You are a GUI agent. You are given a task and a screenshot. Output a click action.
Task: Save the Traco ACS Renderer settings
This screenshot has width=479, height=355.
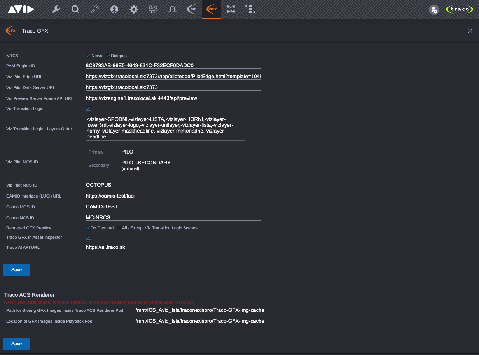coord(16,344)
